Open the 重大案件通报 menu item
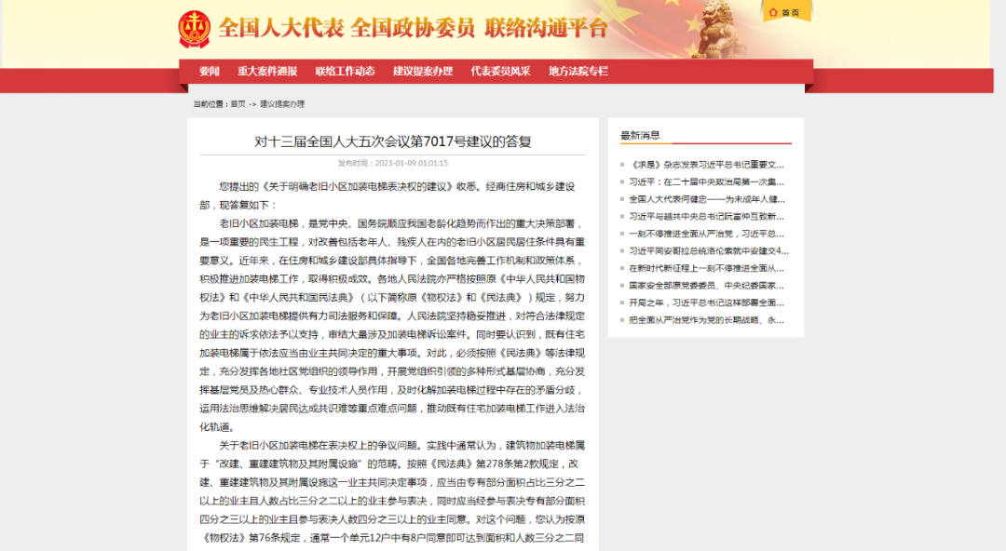The image size is (1006, 551). (267, 72)
